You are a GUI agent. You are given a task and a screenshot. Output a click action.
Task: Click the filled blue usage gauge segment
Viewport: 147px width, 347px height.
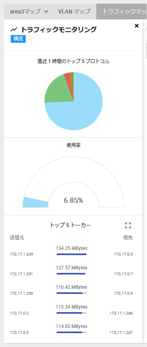tap(35, 202)
